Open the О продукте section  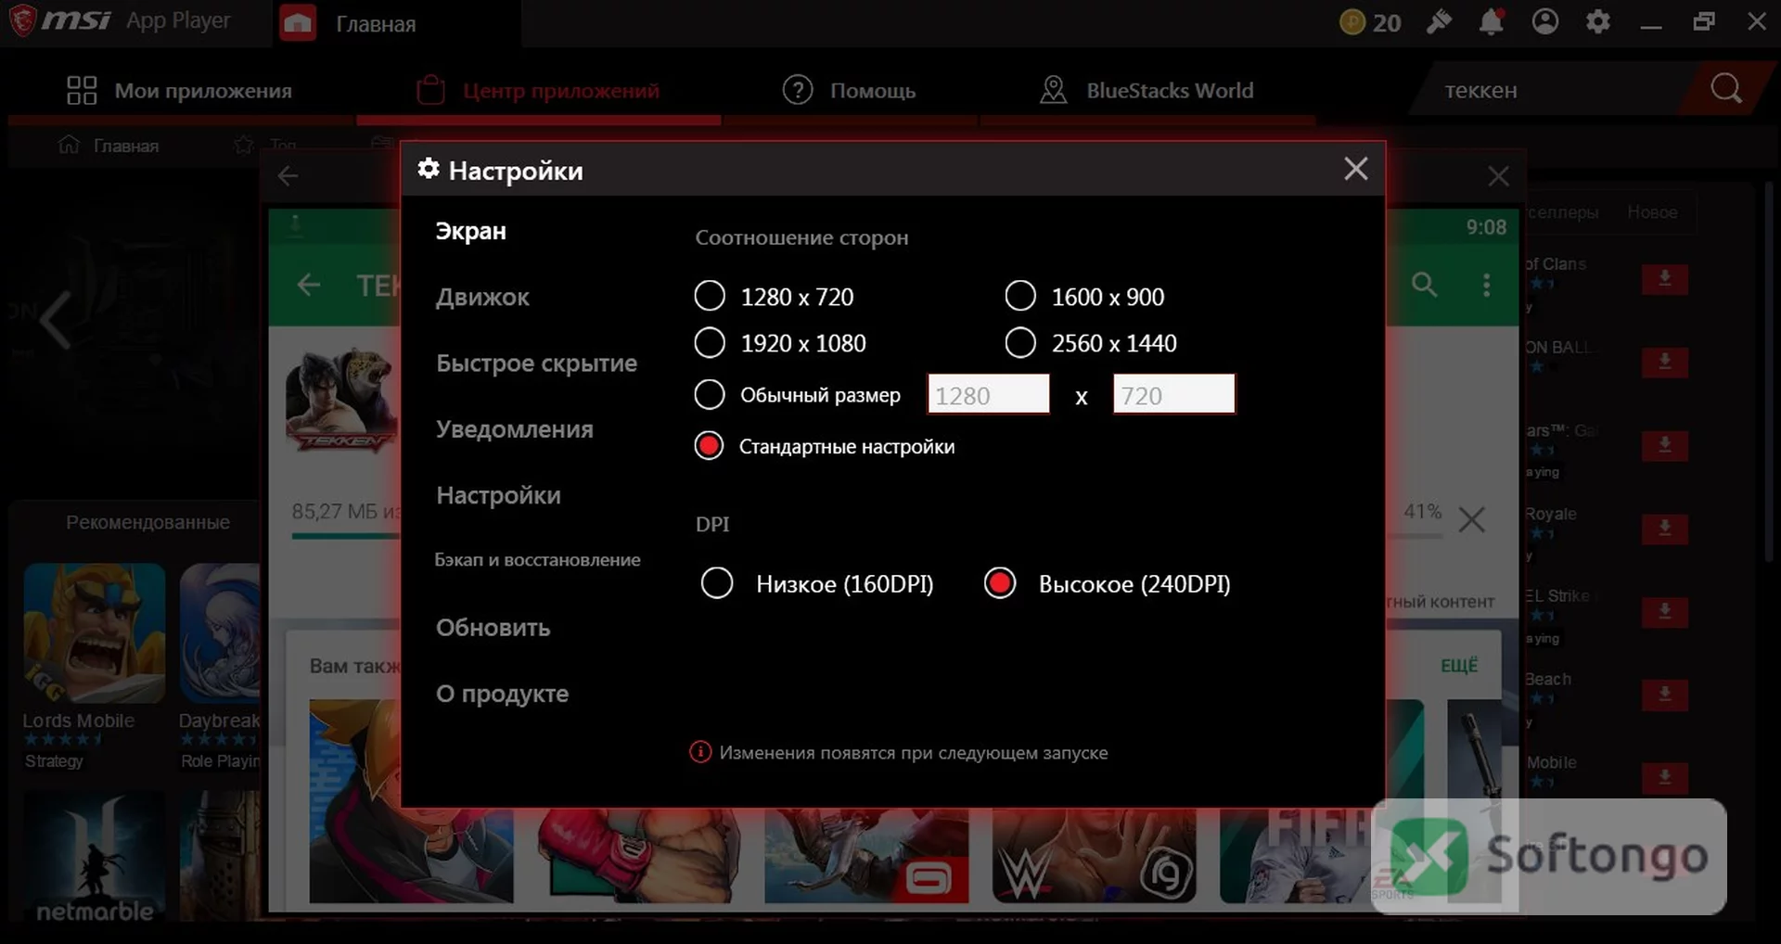click(x=502, y=694)
